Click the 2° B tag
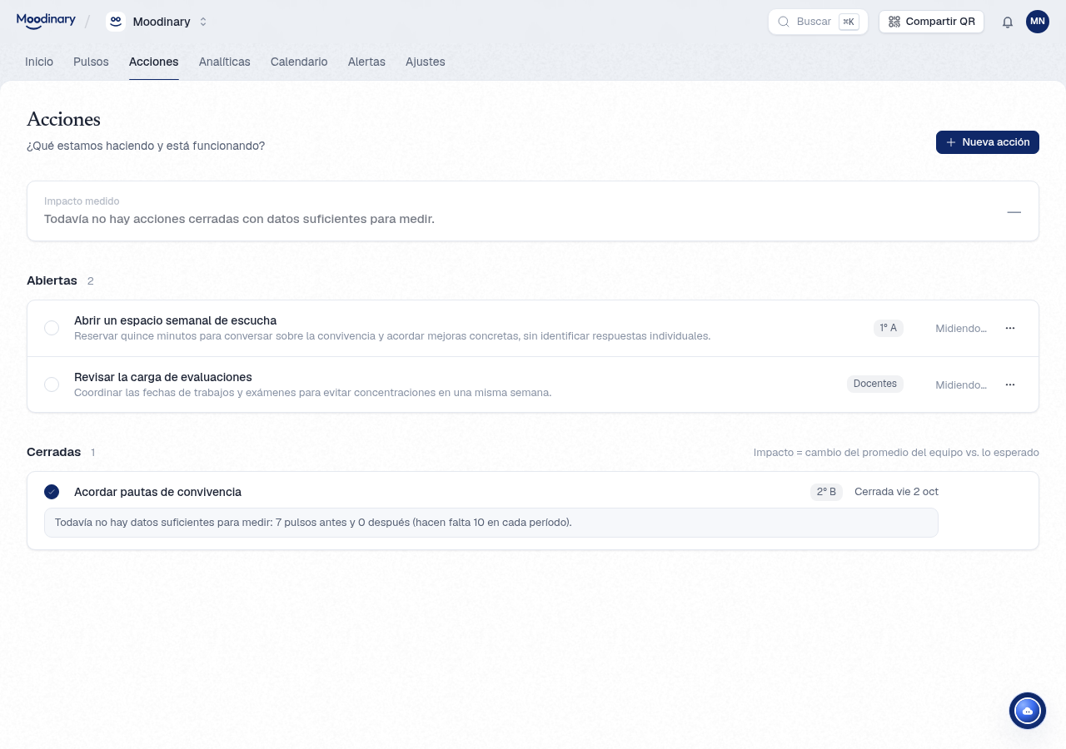Image resolution: width=1066 pixels, height=749 pixels. tap(826, 492)
